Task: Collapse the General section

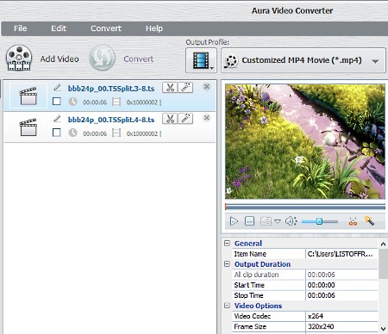Action: pyautogui.click(x=227, y=244)
